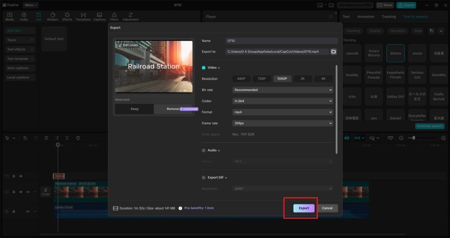Open the Effects panel icon
This screenshot has width=450, height=238.
pos(67,17)
